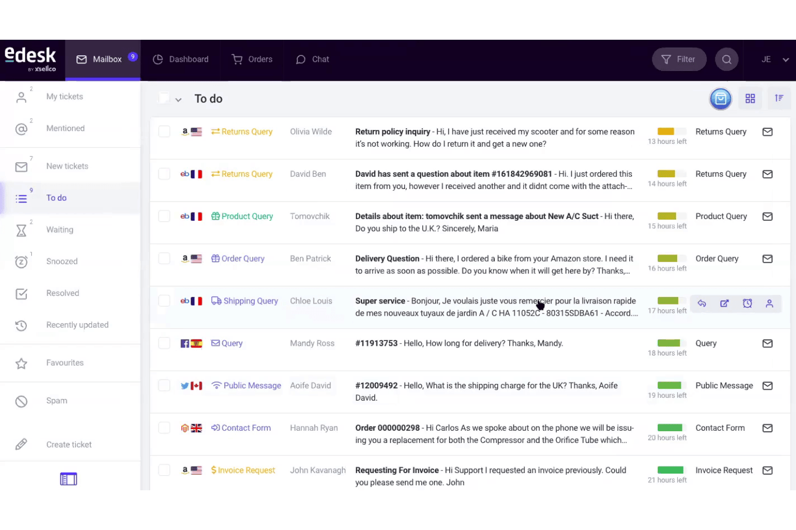
Task: Click the Returns Query tag on Olivia Wilde row
Action: pyautogui.click(x=242, y=132)
